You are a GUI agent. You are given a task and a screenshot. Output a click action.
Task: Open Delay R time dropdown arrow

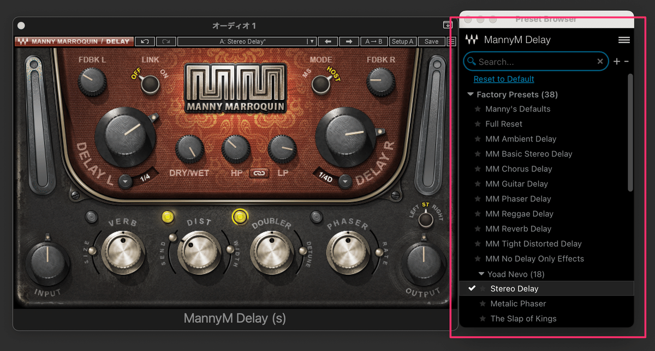click(x=344, y=181)
